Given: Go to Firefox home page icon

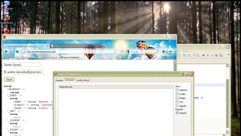Looking at the screenshot, I should pyautogui.click(x=163, y=52).
